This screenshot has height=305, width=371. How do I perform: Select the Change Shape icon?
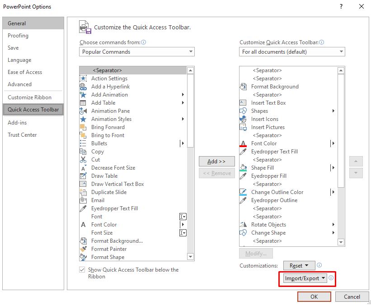[x=243, y=233]
